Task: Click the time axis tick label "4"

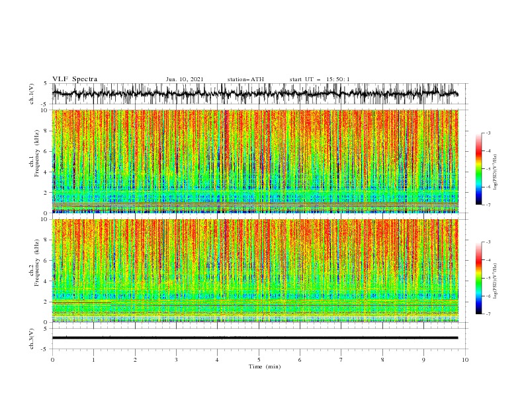Action: point(218,360)
